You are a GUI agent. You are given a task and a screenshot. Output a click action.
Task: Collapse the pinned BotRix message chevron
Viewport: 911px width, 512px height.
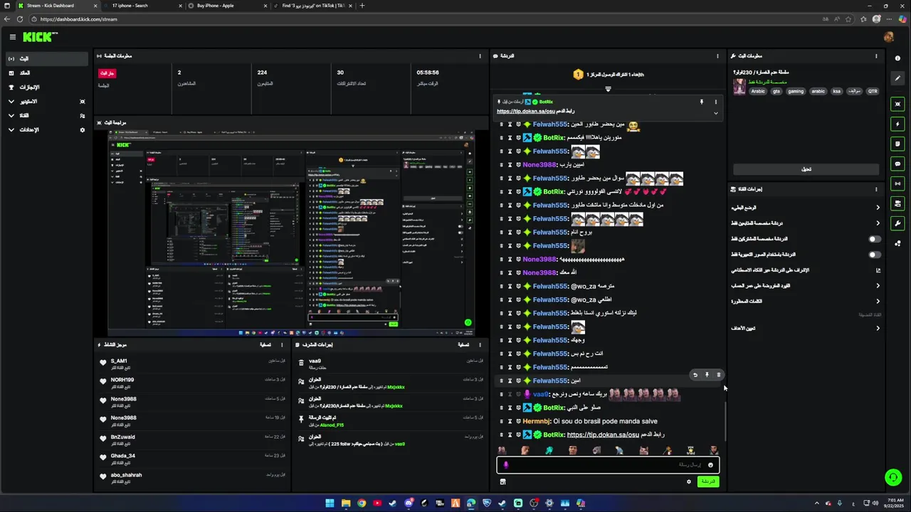715,113
